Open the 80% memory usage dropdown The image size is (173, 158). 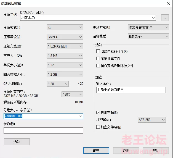72,94
